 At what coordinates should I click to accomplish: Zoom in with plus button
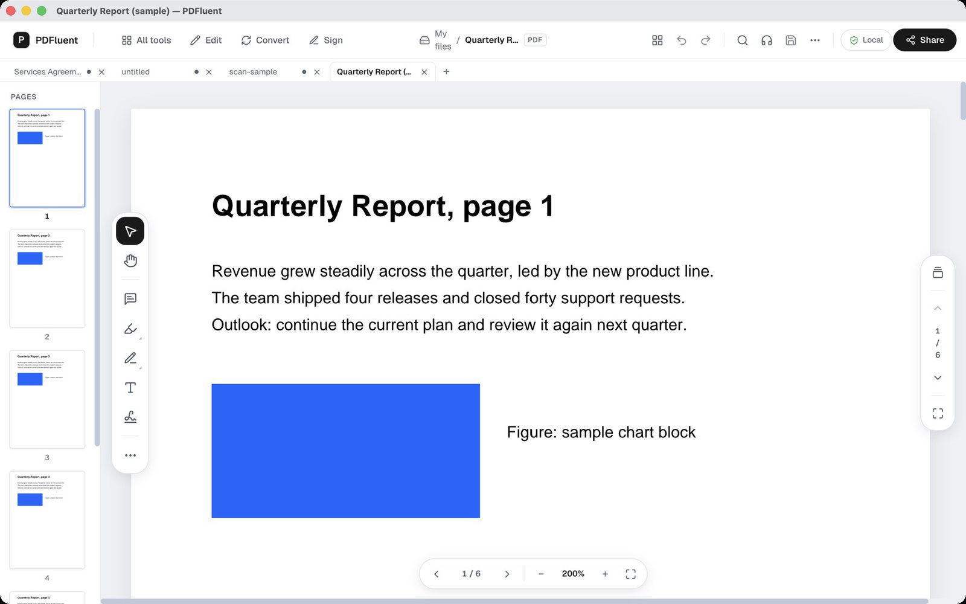(x=605, y=574)
